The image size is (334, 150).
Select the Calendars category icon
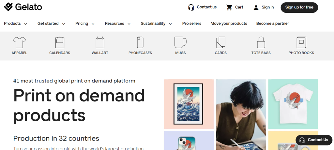[60, 42]
